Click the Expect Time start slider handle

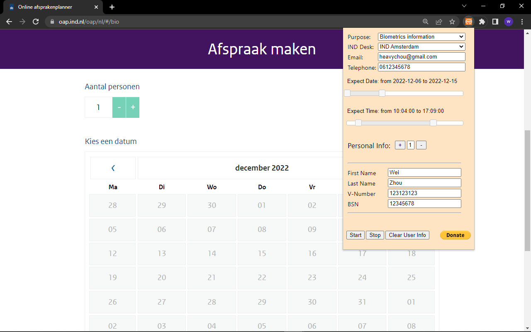pos(358,123)
